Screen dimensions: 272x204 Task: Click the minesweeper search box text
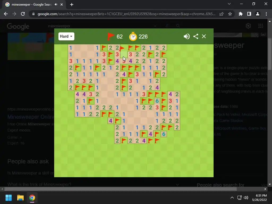59,26
